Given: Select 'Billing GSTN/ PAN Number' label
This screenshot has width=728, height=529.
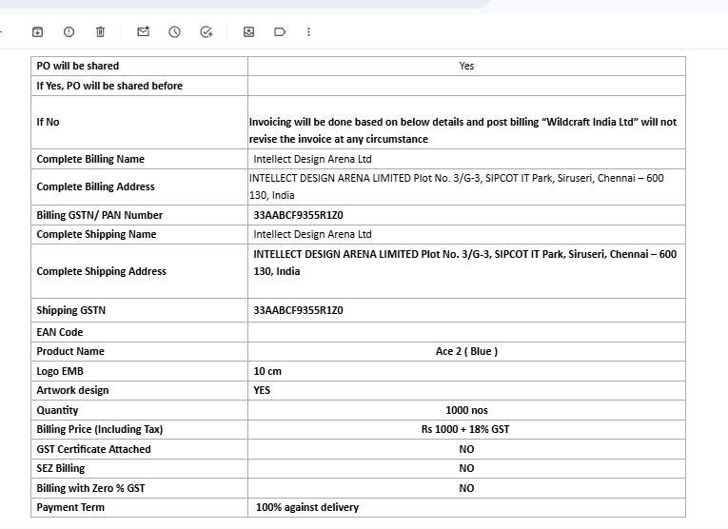Looking at the screenshot, I should coord(100,215).
